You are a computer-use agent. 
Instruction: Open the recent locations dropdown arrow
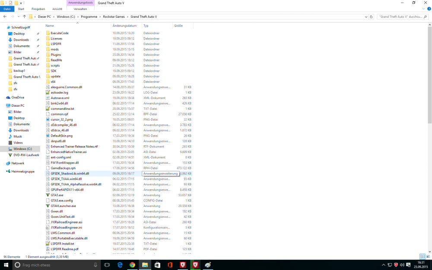point(19,16)
